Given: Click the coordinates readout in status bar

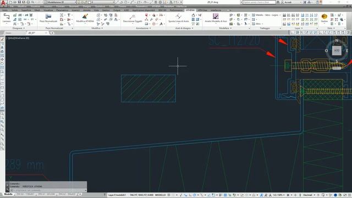Looking at the screenshot, I should (x=141, y=195).
